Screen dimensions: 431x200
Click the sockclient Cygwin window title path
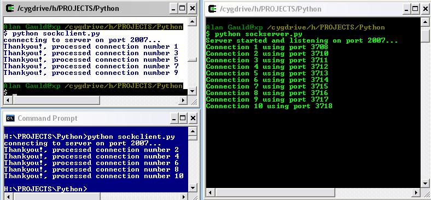click(x=68, y=9)
